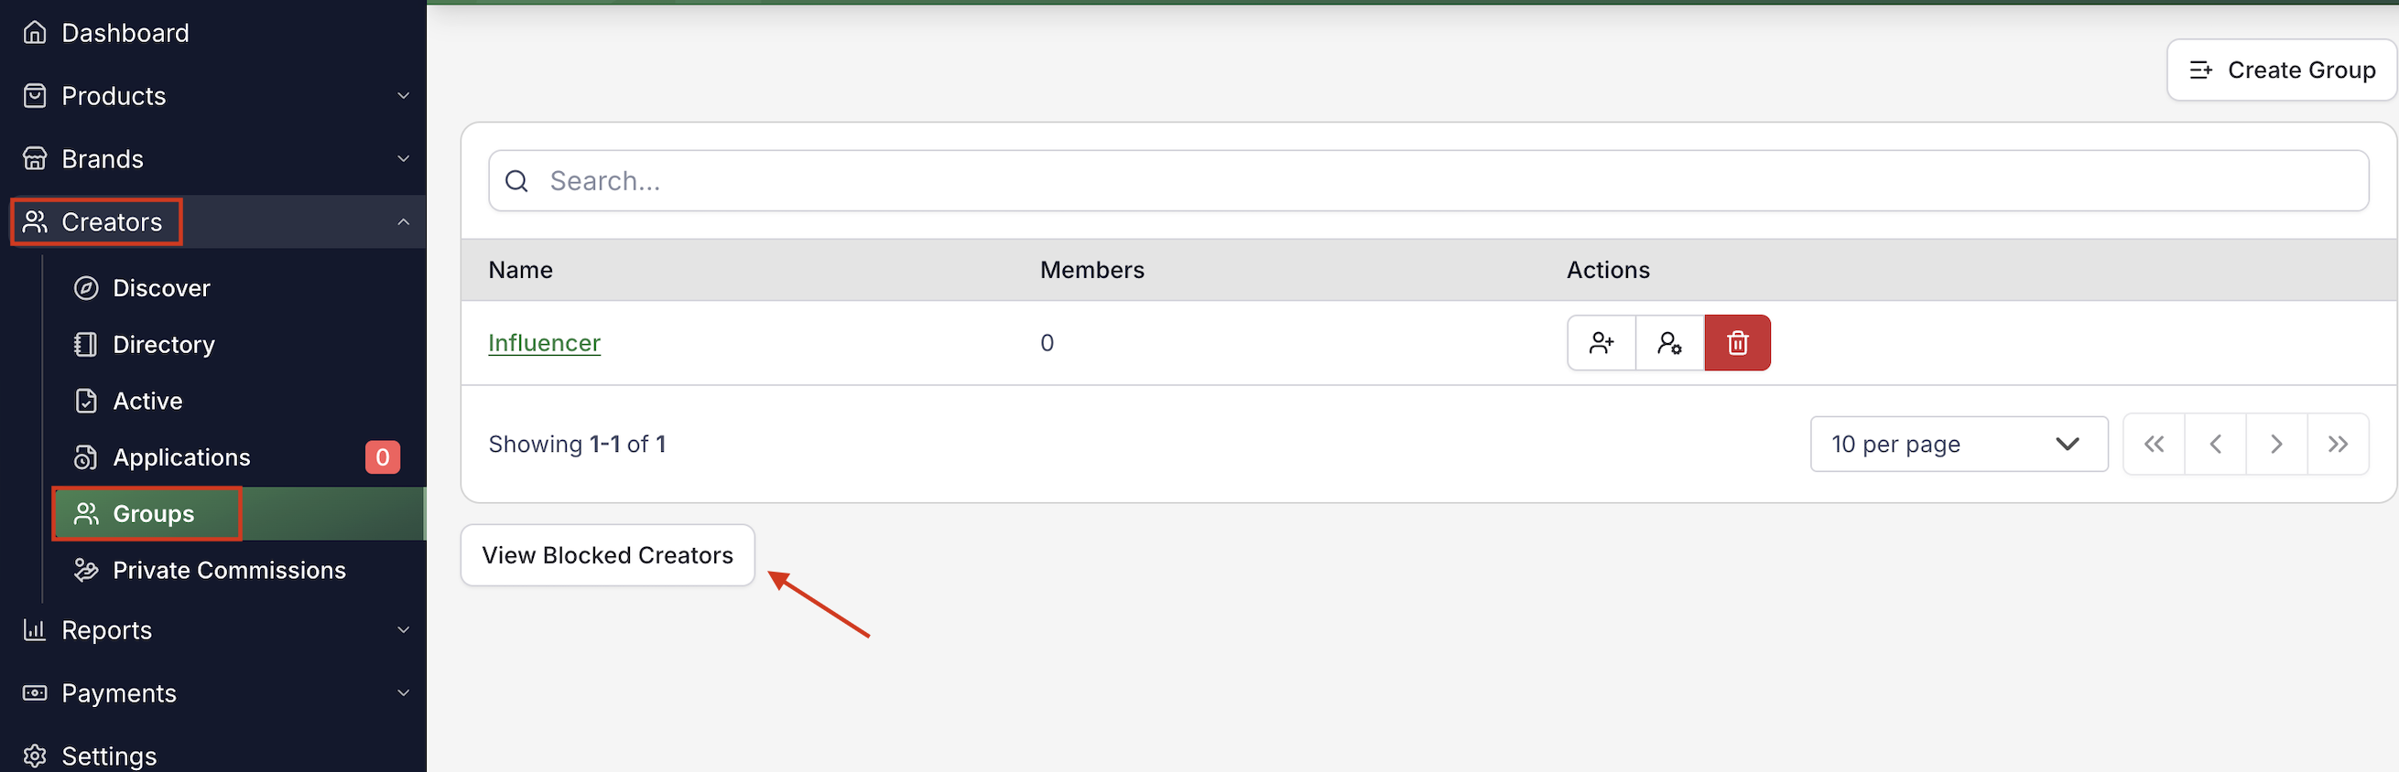This screenshot has height=772, width=2399.
Task: Delete the Influencer group with trash icon
Action: tap(1737, 343)
